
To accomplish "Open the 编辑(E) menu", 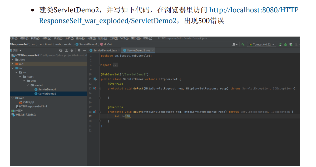I will point(24,38).
